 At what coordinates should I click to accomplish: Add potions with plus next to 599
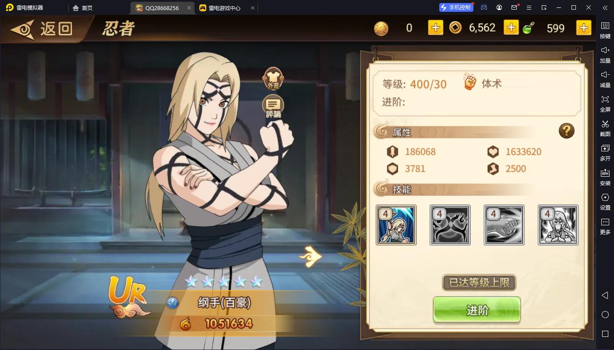[x=583, y=28]
